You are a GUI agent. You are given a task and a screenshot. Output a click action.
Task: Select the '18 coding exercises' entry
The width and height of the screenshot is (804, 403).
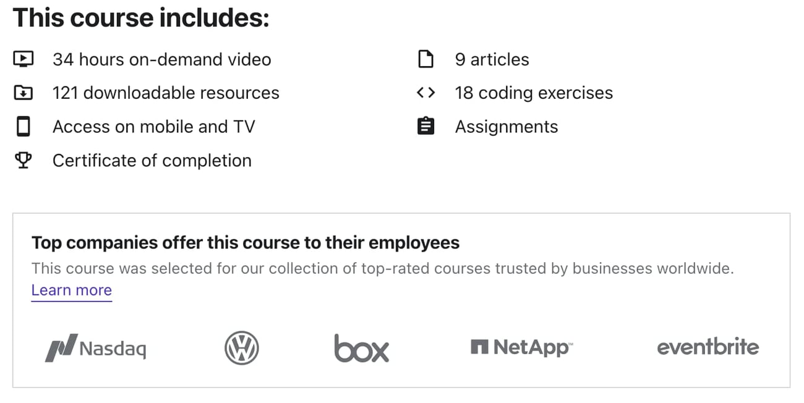(534, 92)
